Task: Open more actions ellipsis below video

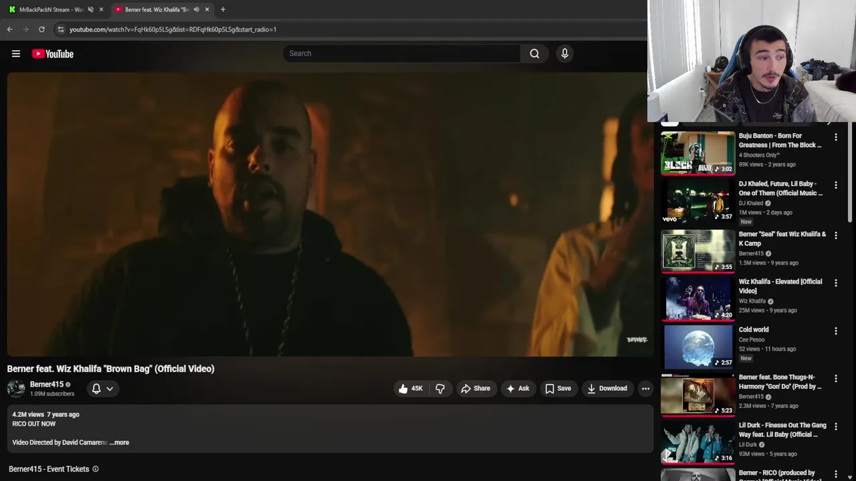Action: tap(645, 388)
